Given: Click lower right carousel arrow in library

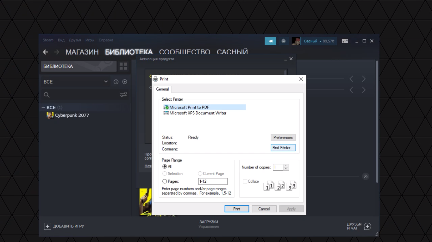Looking at the screenshot, I should point(364,90).
